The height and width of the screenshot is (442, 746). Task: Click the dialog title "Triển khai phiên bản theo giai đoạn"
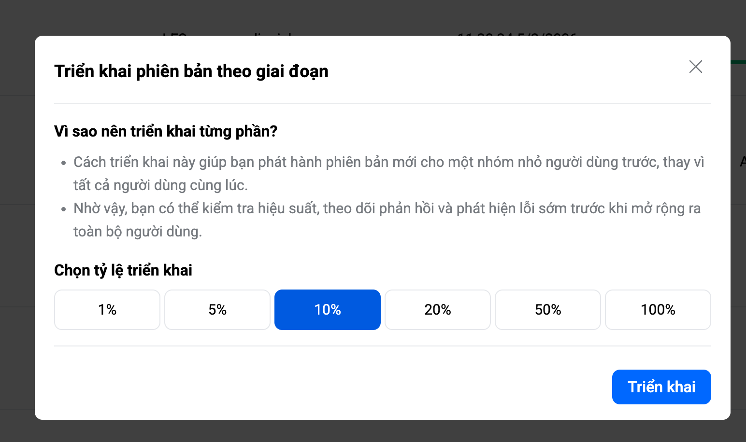(191, 71)
